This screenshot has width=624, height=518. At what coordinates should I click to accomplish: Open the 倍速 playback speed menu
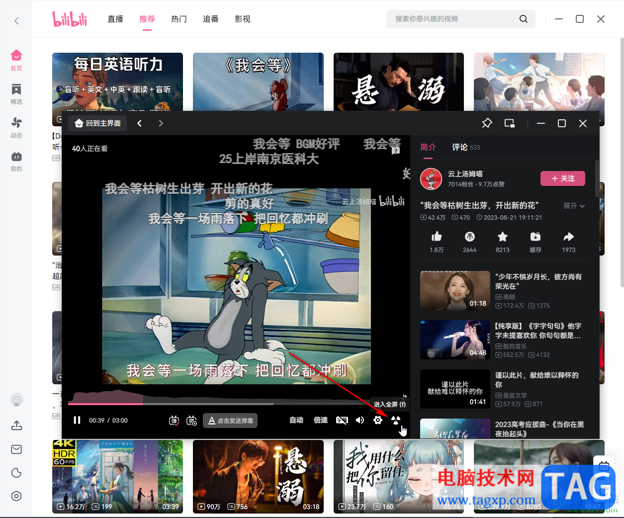point(321,420)
